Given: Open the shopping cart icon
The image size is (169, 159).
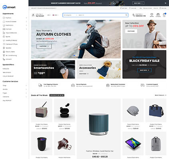Looking at the screenshot, I should click(164, 14).
